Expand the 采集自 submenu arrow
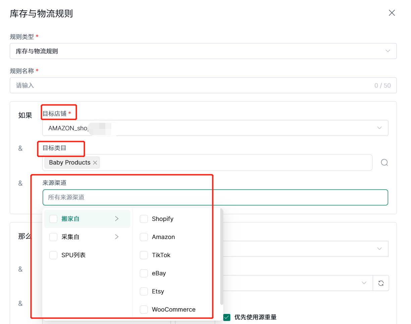 (x=117, y=237)
